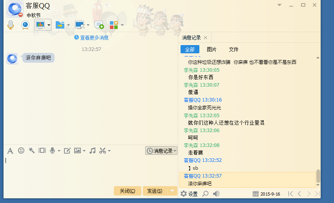
Task: Go to previous history page
Action: (x=299, y=194)
